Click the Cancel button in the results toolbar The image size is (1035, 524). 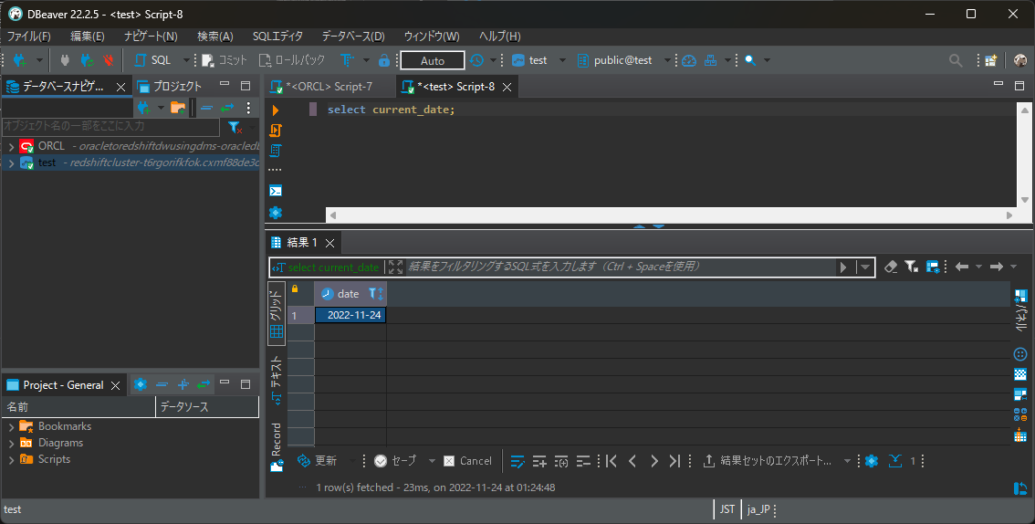point(468,461)
